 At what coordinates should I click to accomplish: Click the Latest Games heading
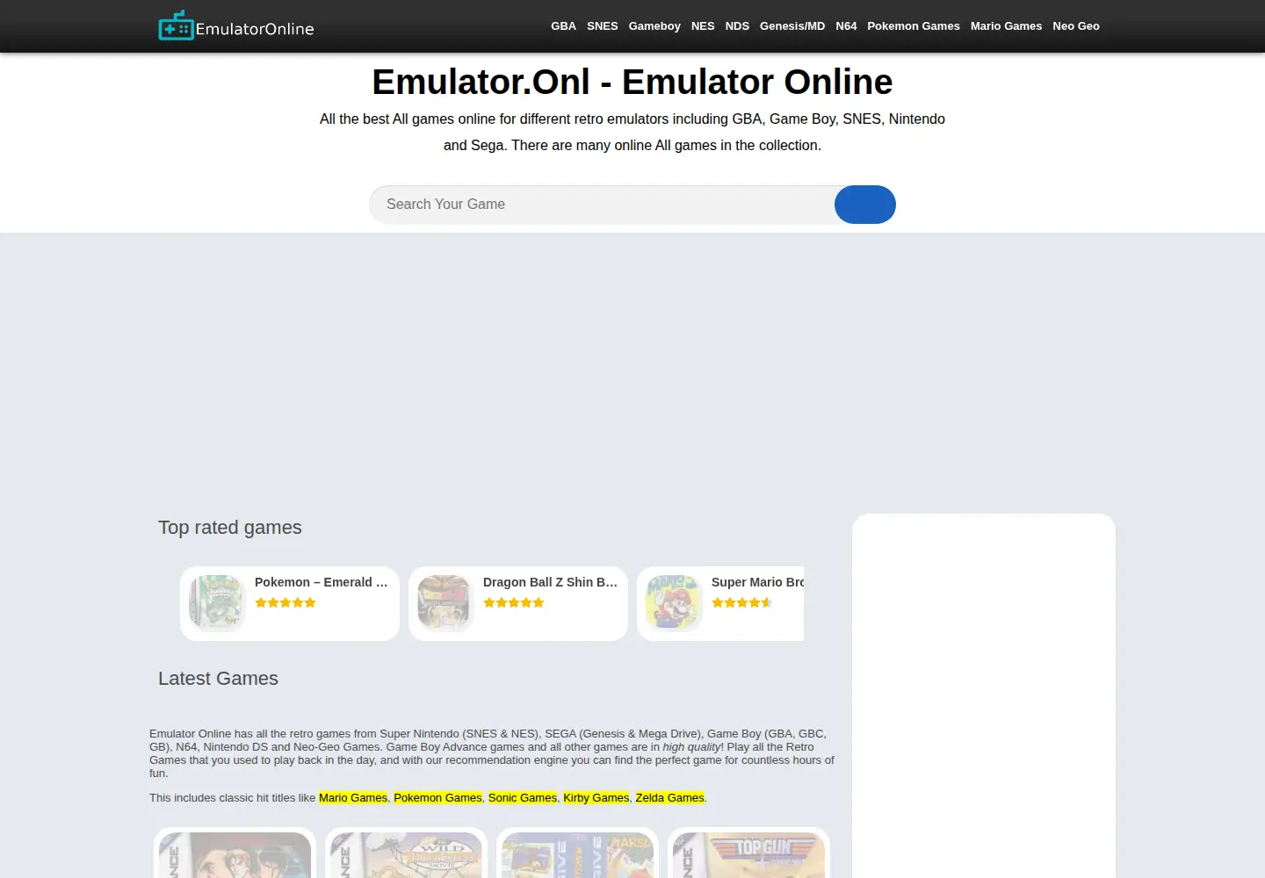pos(218,679)
